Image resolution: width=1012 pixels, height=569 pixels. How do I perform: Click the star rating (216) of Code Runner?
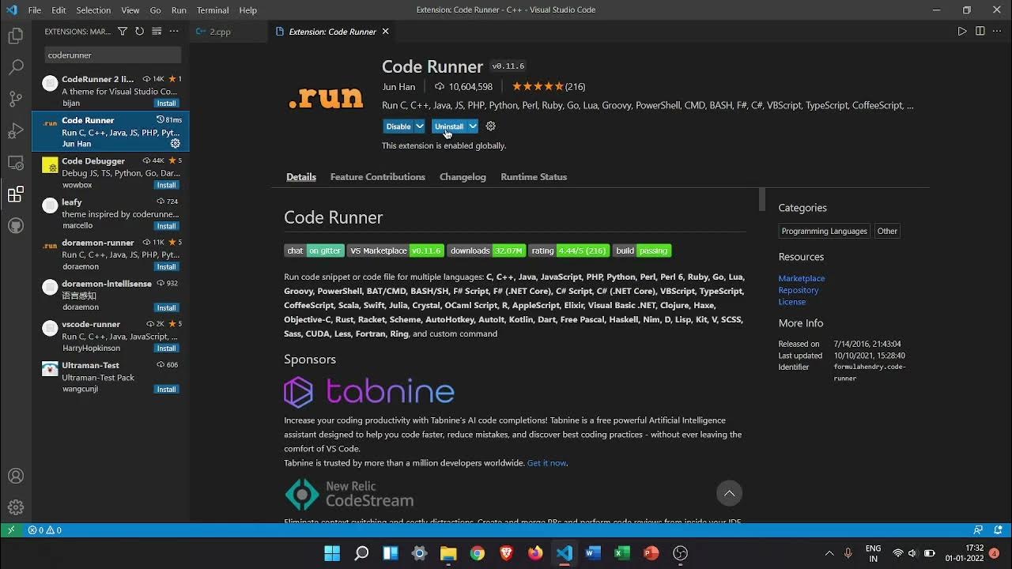(549, 87)
